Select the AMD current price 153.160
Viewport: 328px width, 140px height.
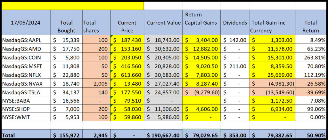click(x=127, y=48)
